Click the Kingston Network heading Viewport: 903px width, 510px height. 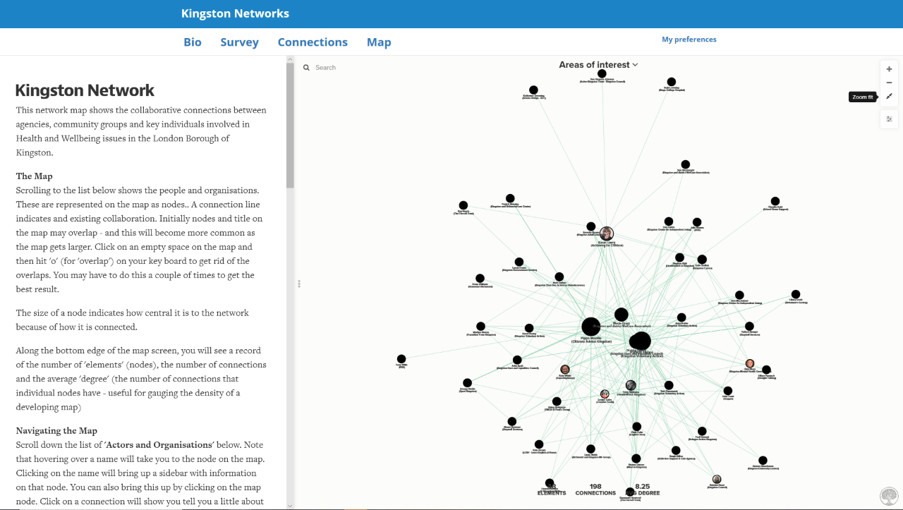(85, 90)
